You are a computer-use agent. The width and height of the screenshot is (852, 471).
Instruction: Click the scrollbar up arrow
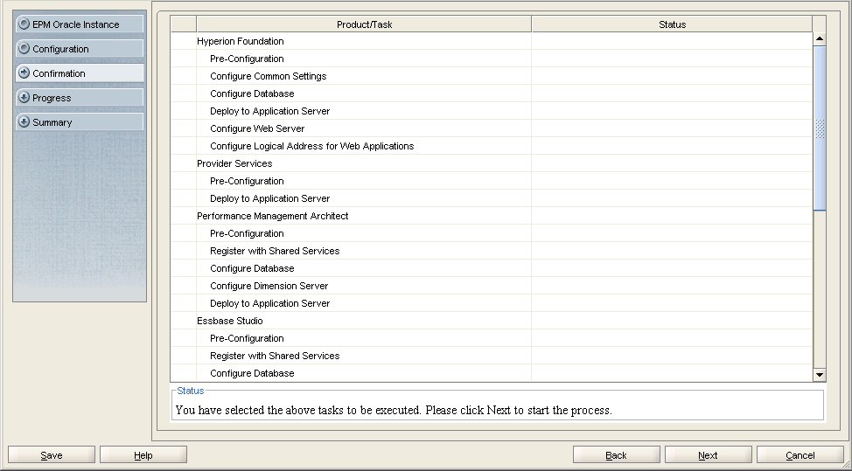tap(820, 38)
